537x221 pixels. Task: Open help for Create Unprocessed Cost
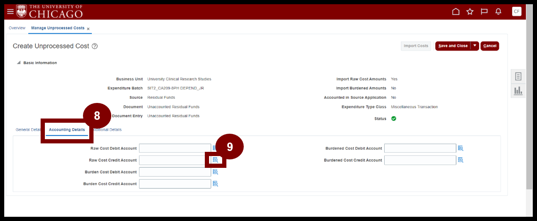(x=95, y=46)
